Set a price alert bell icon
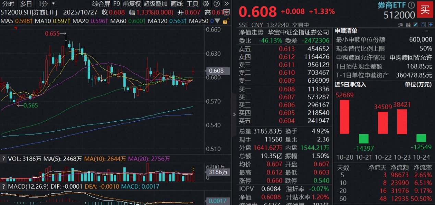This screenshot has width=435, height=205. coord(423,25)
